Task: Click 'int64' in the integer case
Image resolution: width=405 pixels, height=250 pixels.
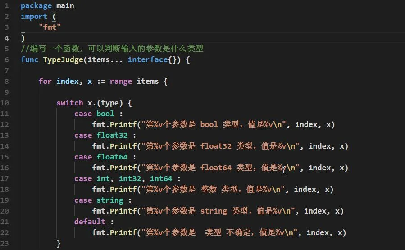Action: pyautogui.click(x=161, y=179)
